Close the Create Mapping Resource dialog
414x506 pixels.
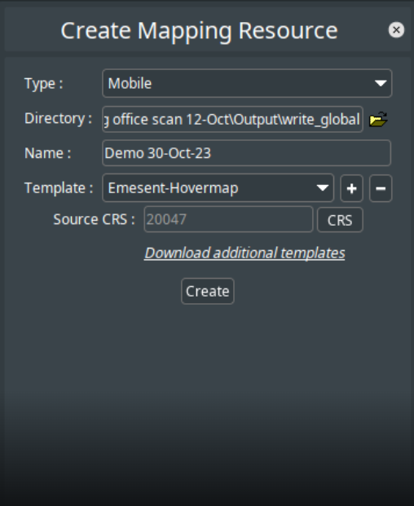tap(396, 30)
